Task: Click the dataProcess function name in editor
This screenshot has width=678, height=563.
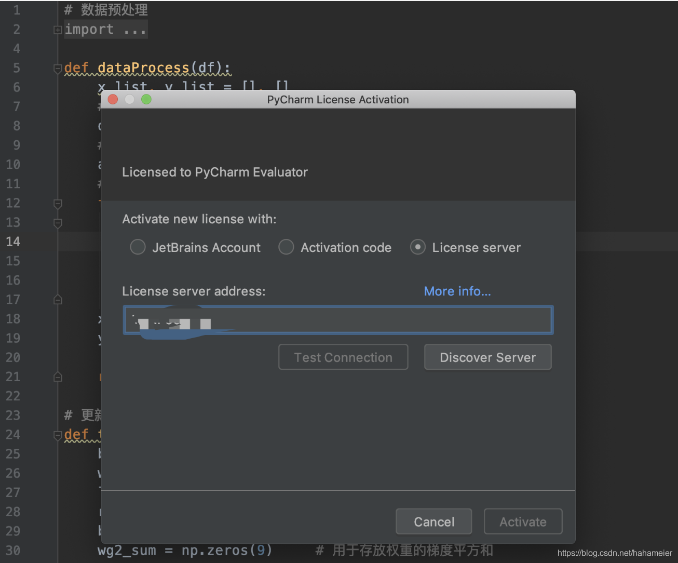Action: pos(144,68)
